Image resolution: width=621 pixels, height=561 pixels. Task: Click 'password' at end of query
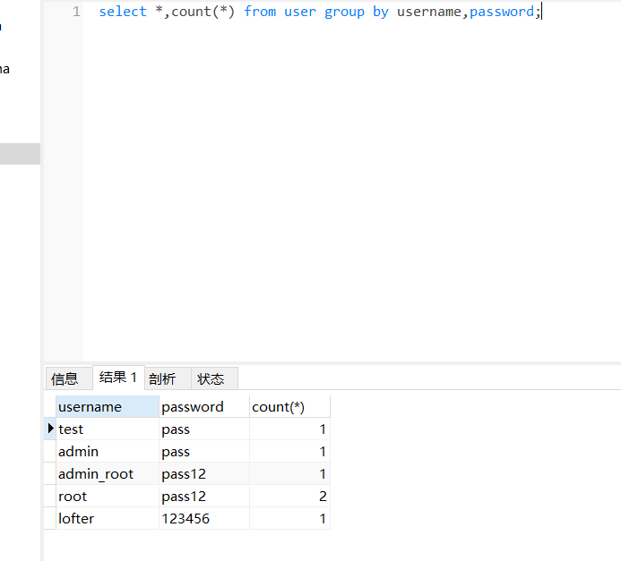click(502, 12)
